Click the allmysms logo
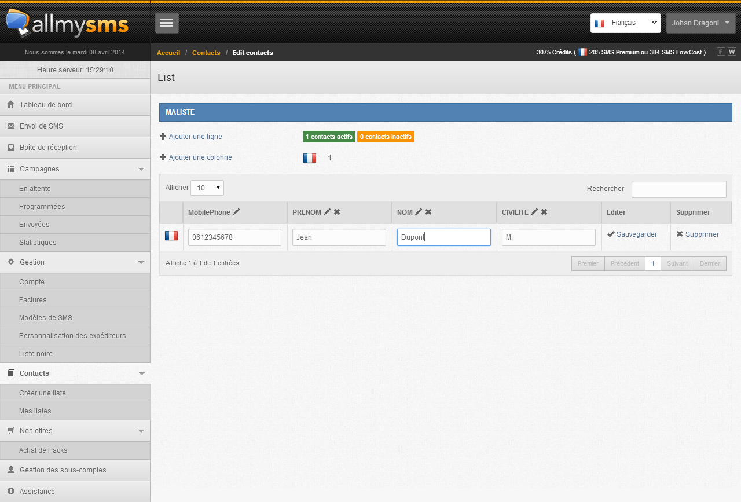 (67, 23)
